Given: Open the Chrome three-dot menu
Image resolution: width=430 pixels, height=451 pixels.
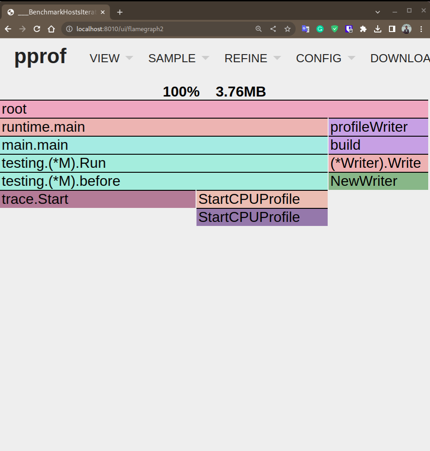Looking at the screenshot, I should pyautogui.click(x=421, y=29).
